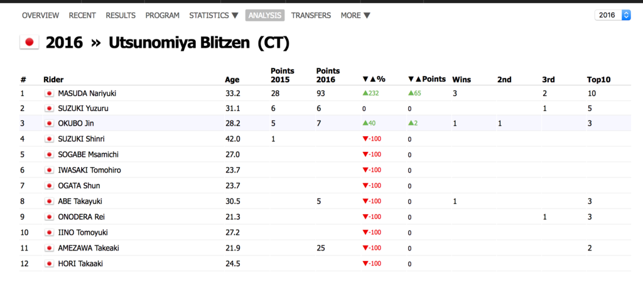The height and width of the screenshot is (290, 643).
Task: Sort by the Age column header
Action: click(x=232, y=80)
